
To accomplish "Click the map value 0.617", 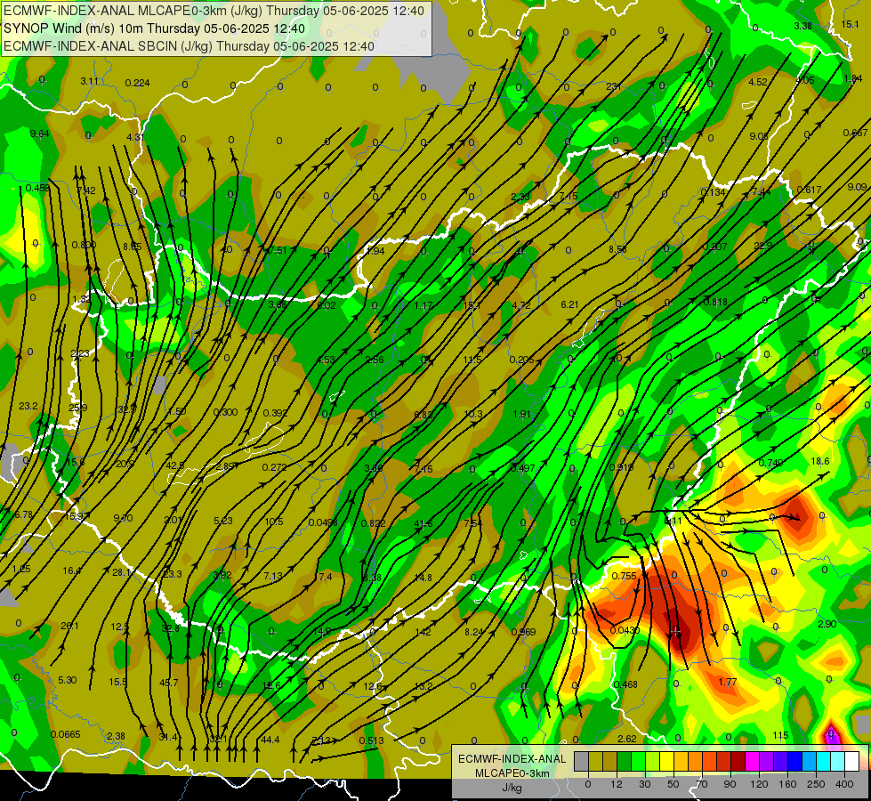I will [x=809, y=190].
